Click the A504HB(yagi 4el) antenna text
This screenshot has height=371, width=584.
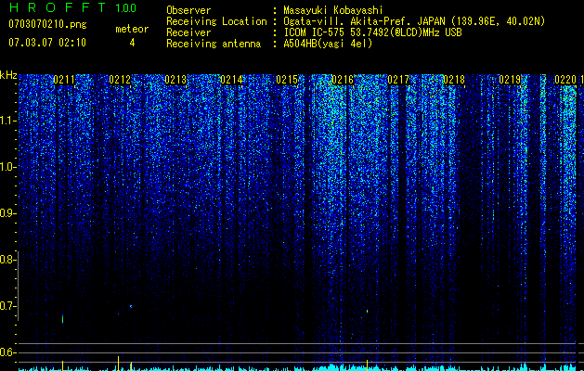(x=328, y=44)
